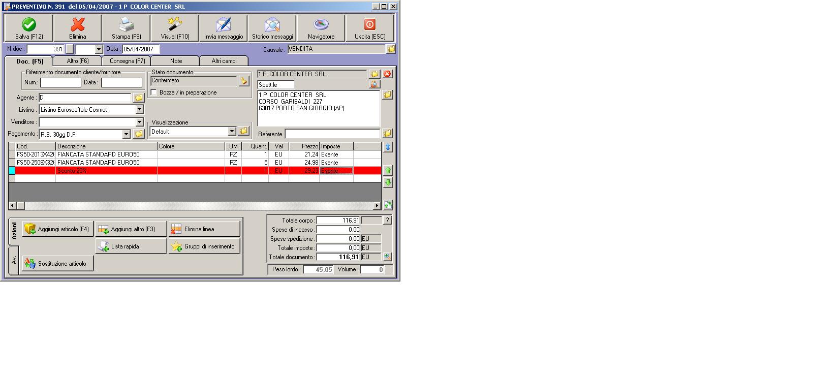Change document status with the Stato documento icon
The height and width of the screenshot is (377, 813).
pyautogui.click(x=244, y=81)
